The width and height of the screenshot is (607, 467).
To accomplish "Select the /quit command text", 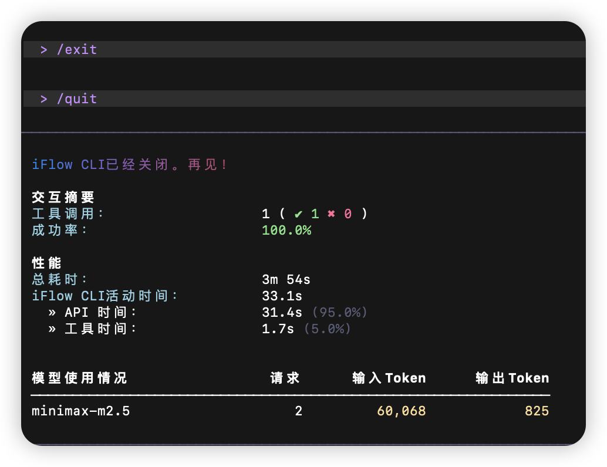I will (77, 99).
